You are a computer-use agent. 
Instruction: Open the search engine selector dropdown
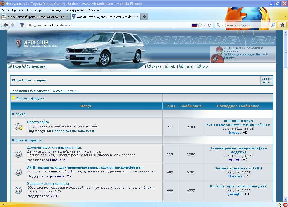220,25
